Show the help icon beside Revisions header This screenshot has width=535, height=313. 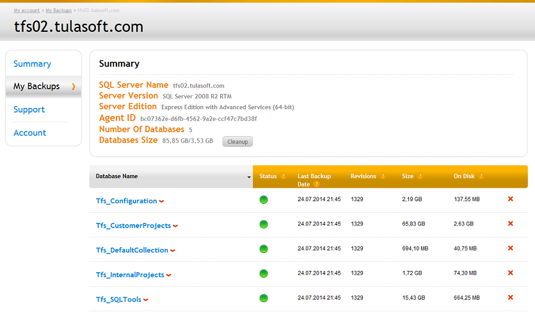(383, 176)
